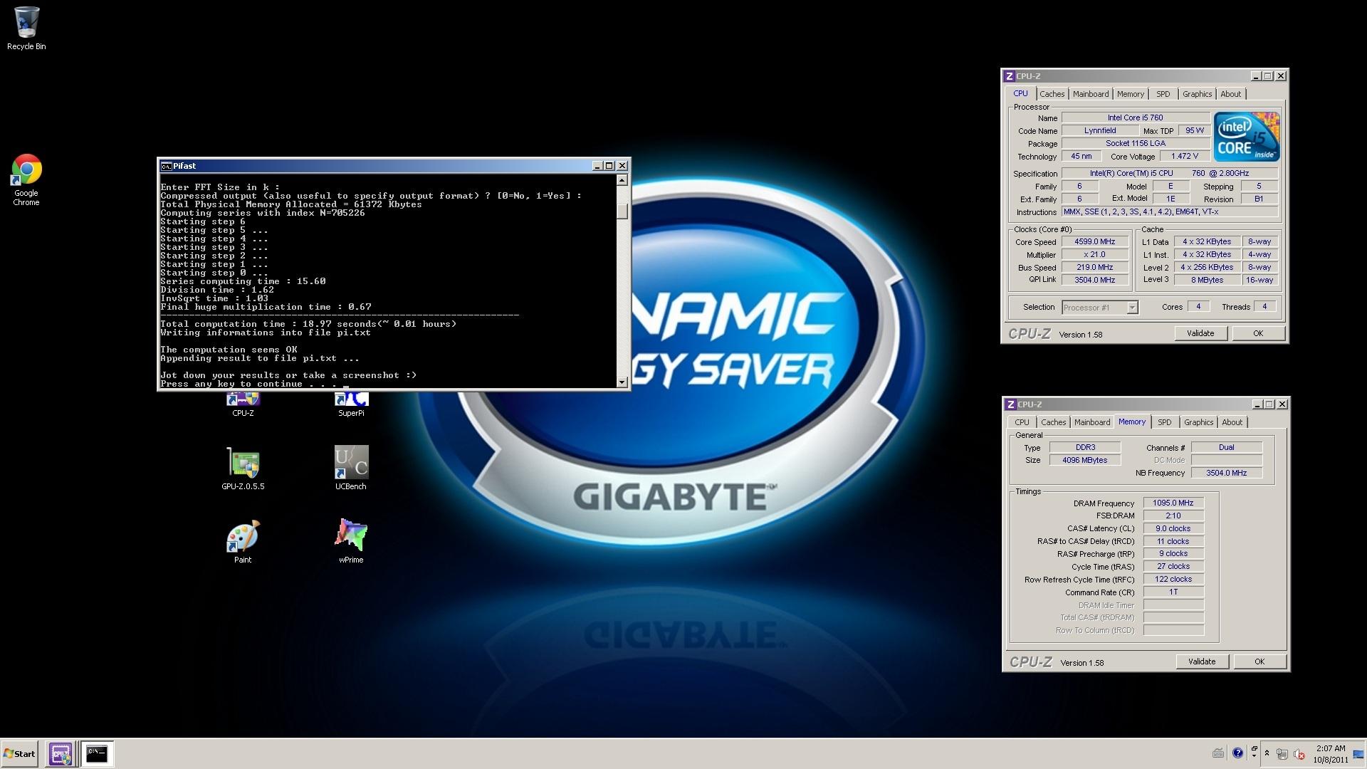The width and height of the screenshot is (1367, 769).
Task: Open the CPU-Z desktop shortcut
Action: click(243, 404)
